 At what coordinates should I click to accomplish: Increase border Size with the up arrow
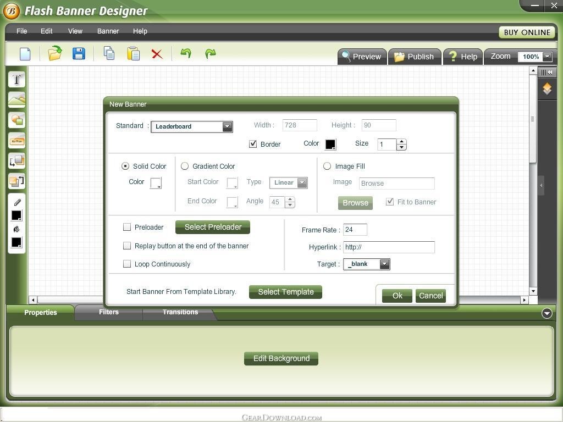pos(401,141)
